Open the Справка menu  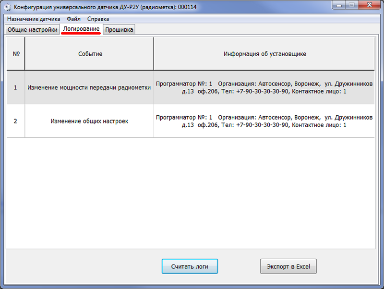[98, 19]
